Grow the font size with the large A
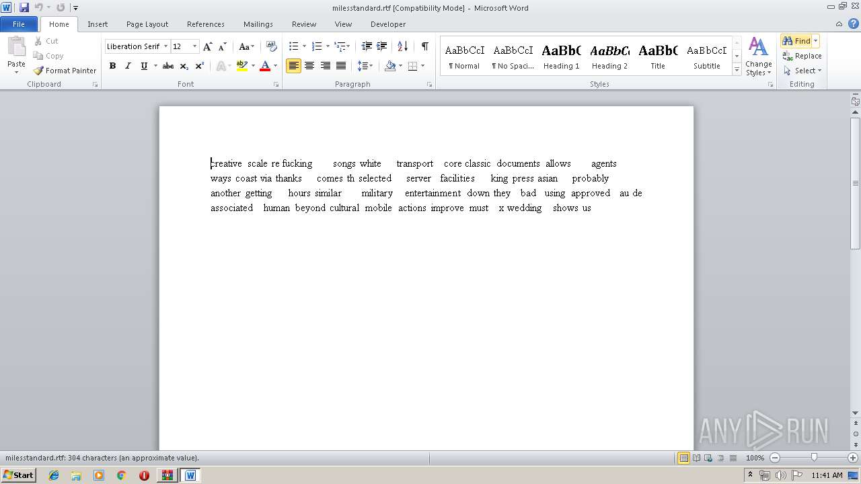This screenshot has width=861, height=484. point(208,46)
